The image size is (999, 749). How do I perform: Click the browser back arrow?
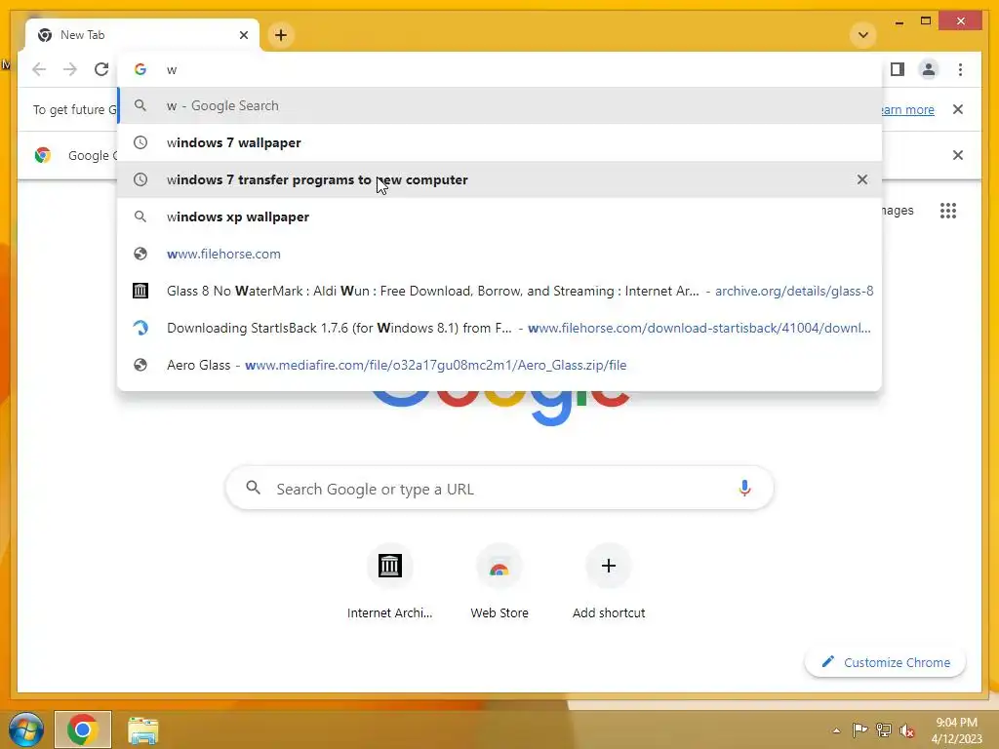[x=39, y=69]
